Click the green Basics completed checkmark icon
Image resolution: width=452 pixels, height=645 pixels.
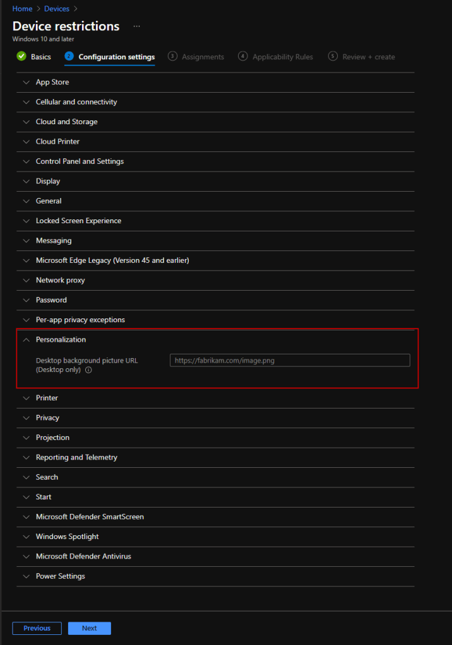click(21, 57)
